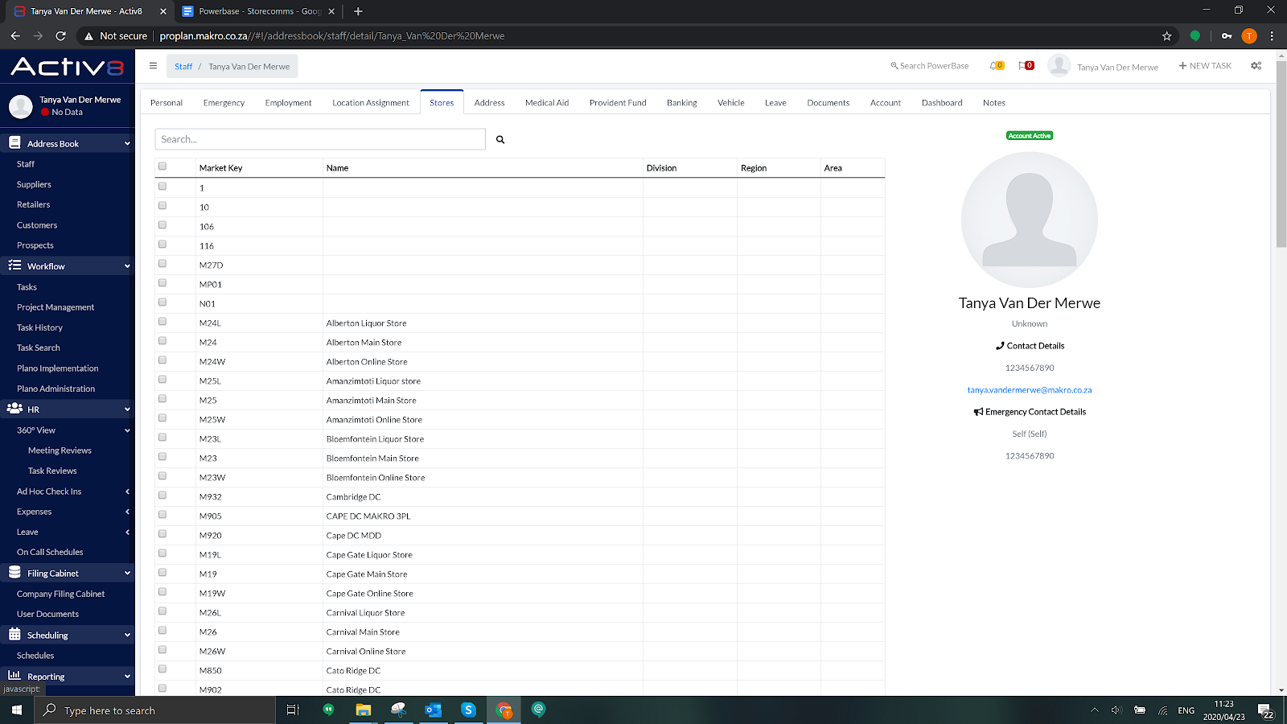
Task: Click the page vertical scrollbar thumb
Action: click(x=1281, y=153)
